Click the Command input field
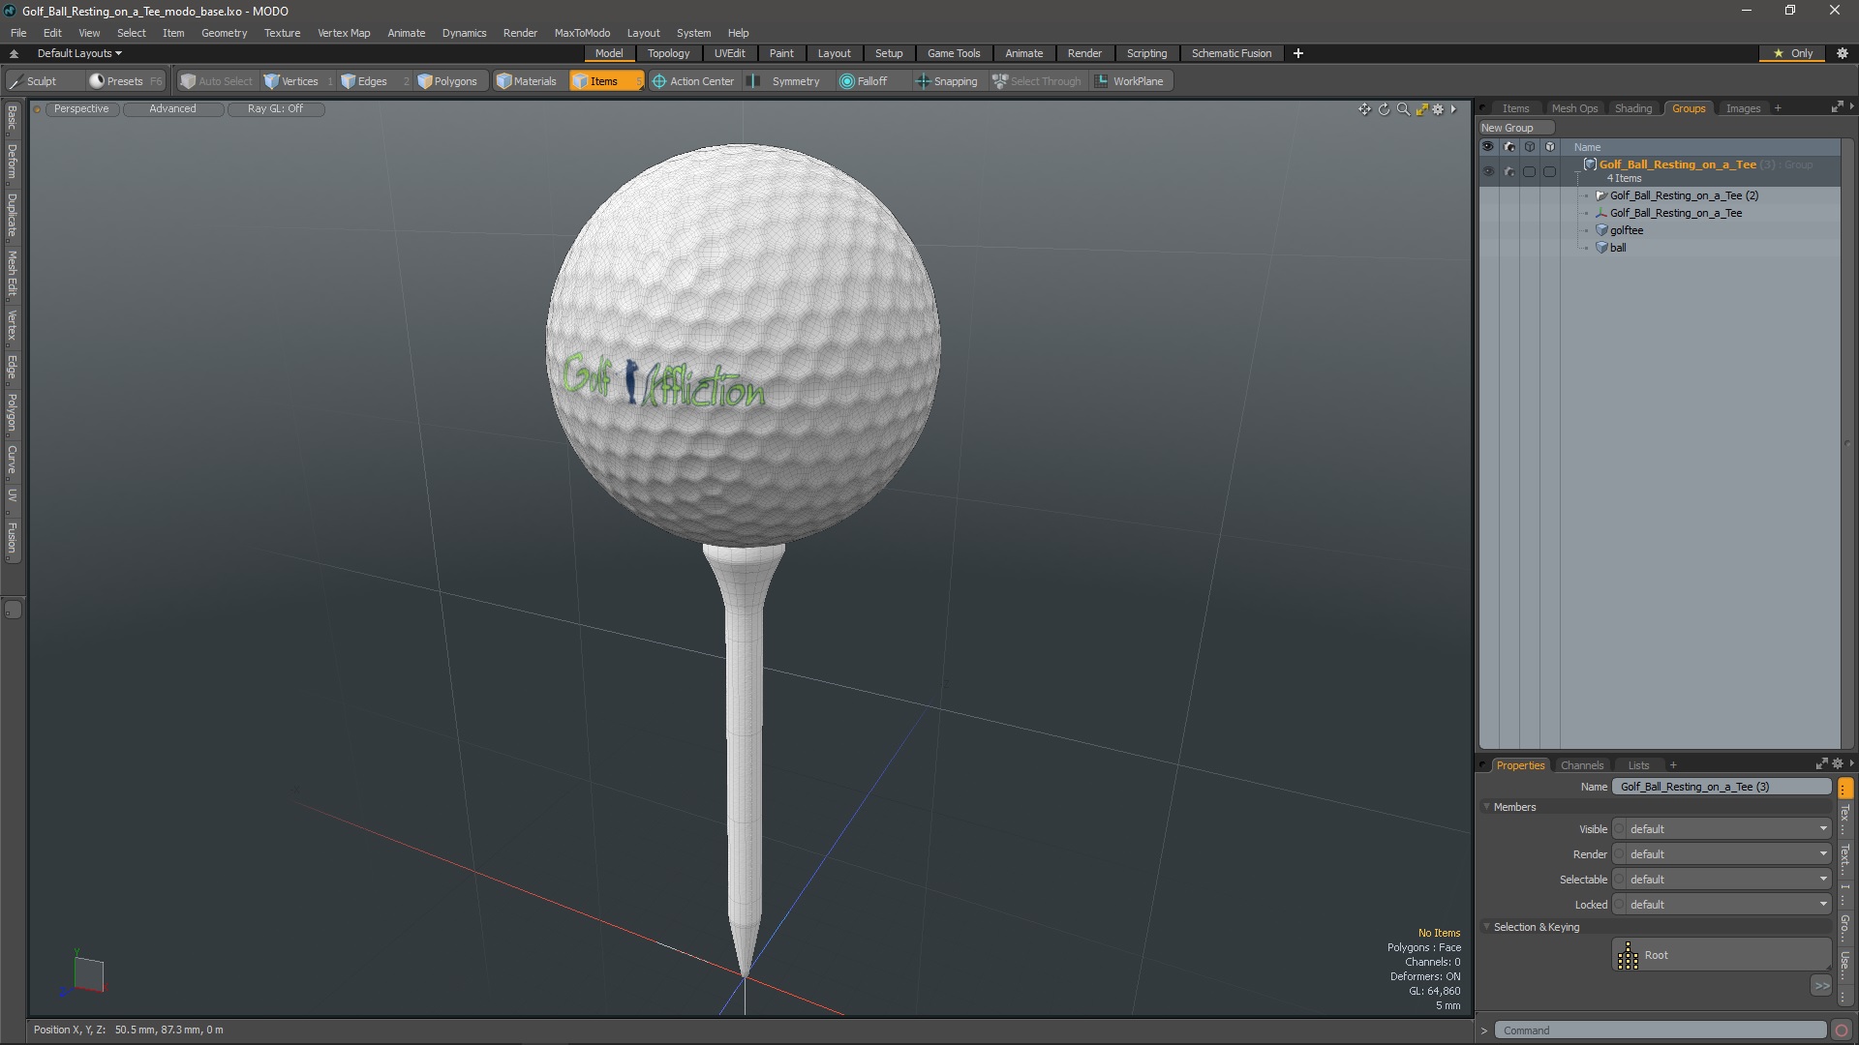The height and width of the screenshot is (1045, 1859). pos(1659,1030)
